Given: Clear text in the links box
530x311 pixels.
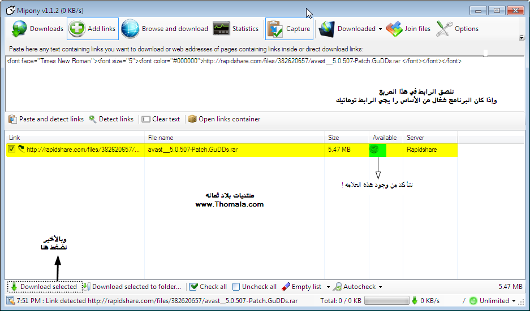Looking at the screenshot, I should click(161, 119).
